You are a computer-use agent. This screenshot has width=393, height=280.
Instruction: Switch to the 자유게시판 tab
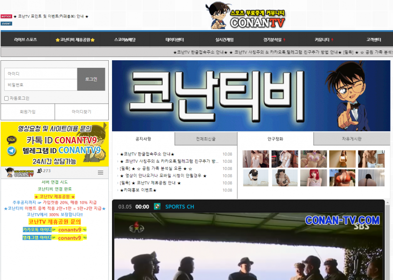tap(352, 139)
